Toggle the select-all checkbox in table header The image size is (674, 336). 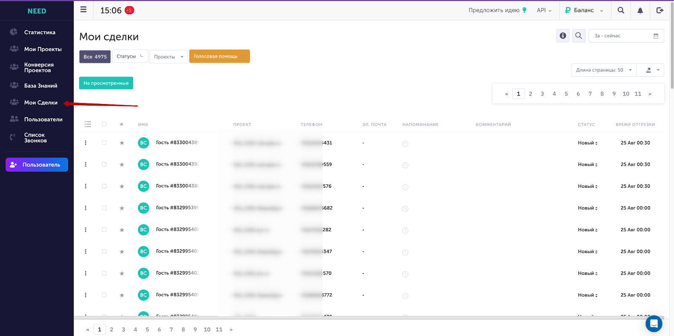104,124
